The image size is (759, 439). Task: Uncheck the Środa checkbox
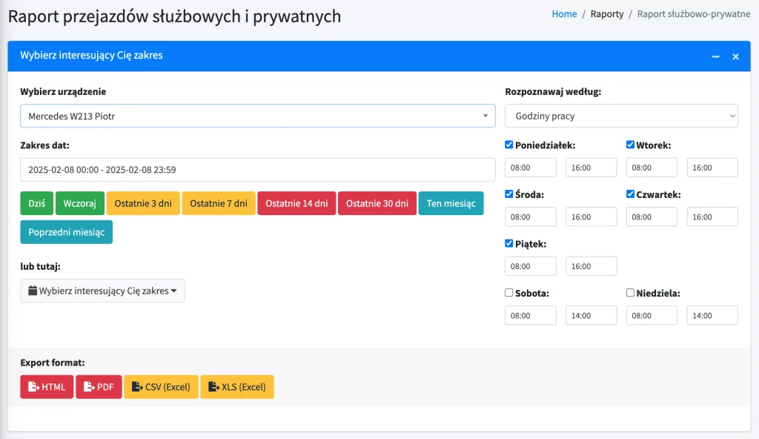click(508, 194)
